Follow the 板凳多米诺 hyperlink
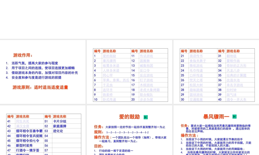 point(111,66)
